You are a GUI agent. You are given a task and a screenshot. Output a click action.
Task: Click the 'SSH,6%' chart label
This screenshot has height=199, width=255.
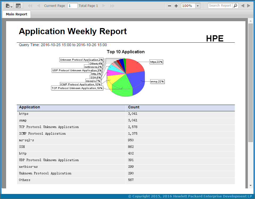tap(96, 77)
